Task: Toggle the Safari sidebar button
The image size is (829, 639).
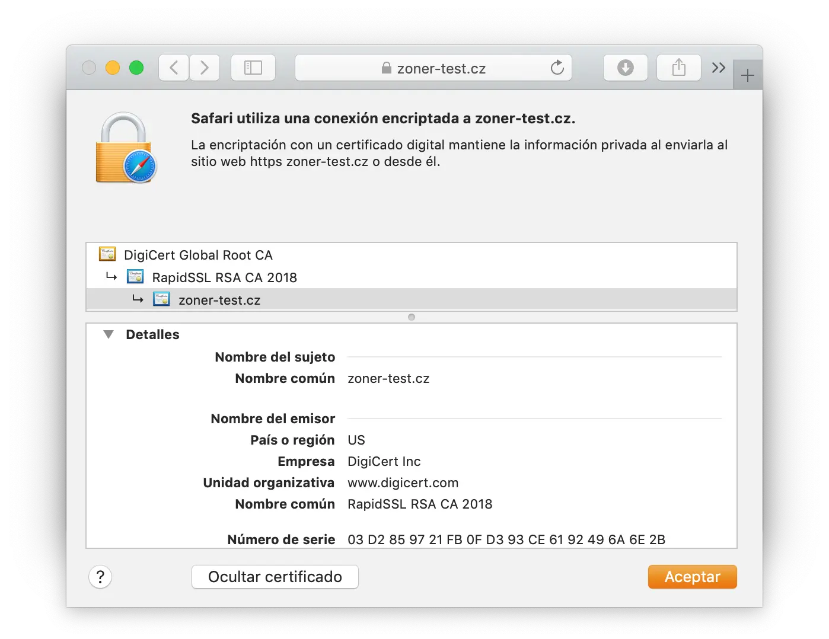Action: (253, 68)
